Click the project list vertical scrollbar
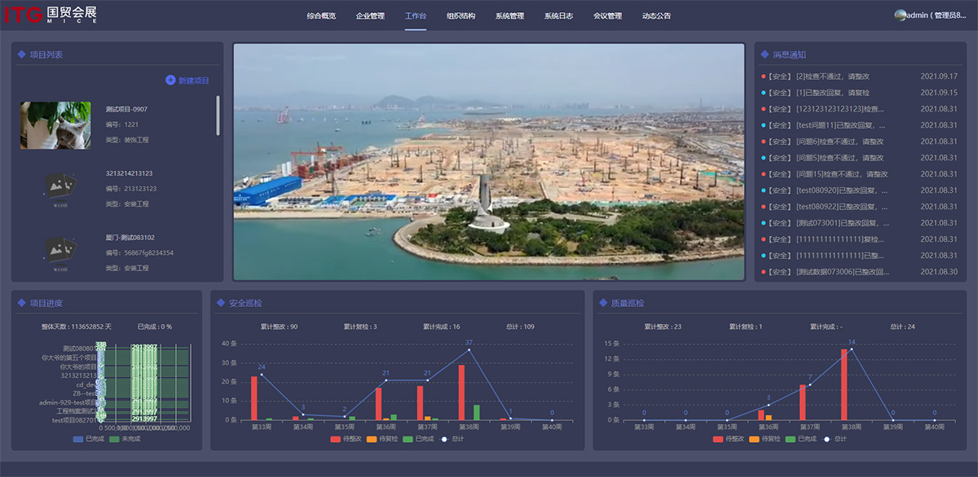This screenshot has height=477, width=978. tap(218, 115)
